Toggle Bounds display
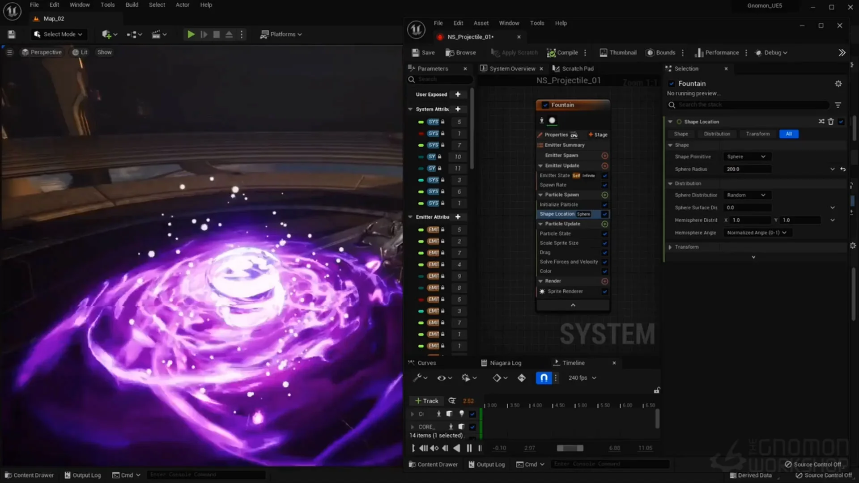This screenshot has height=483, width=859. tap(660, 53)
